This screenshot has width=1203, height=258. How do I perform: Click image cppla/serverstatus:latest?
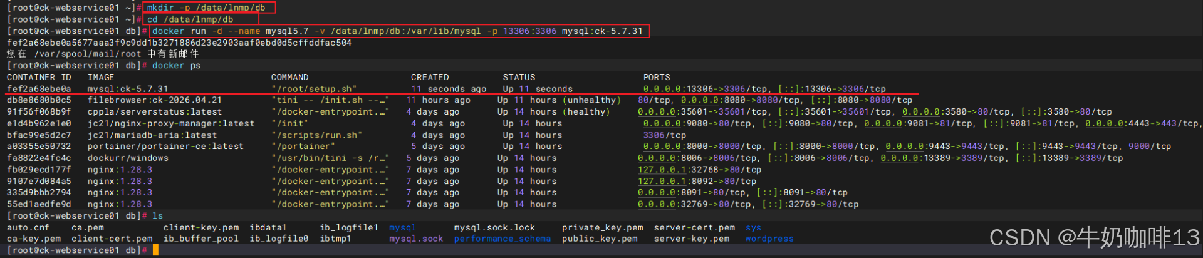pyautogui.click(x=155, y=111)
